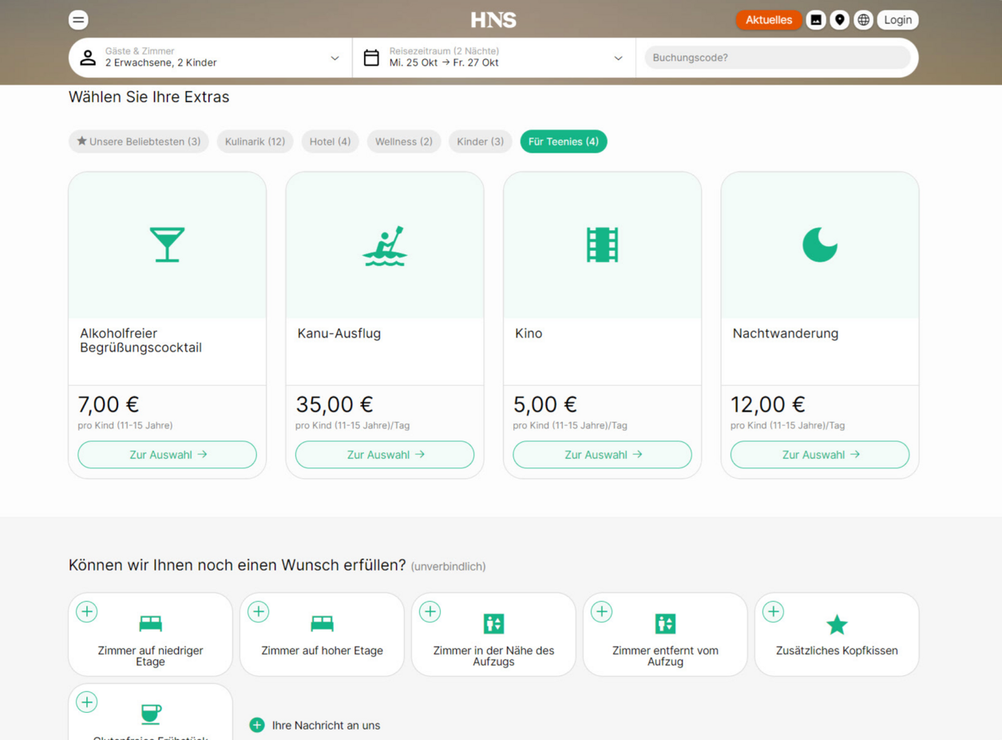
Task: Toggle the 'Zimmer auf niedriger Etage' wish
Action: [87, 612]
